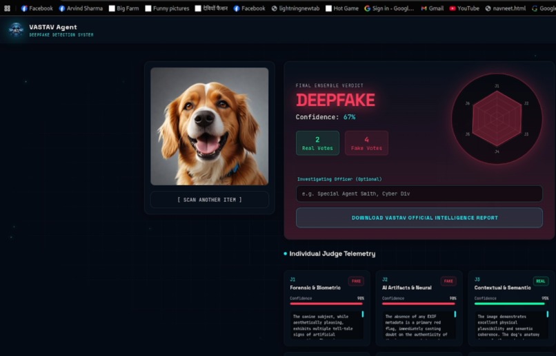556x356 pixels.
Task: Open the Facebook bookmark next to apps grid
Action: pos(37,8)
